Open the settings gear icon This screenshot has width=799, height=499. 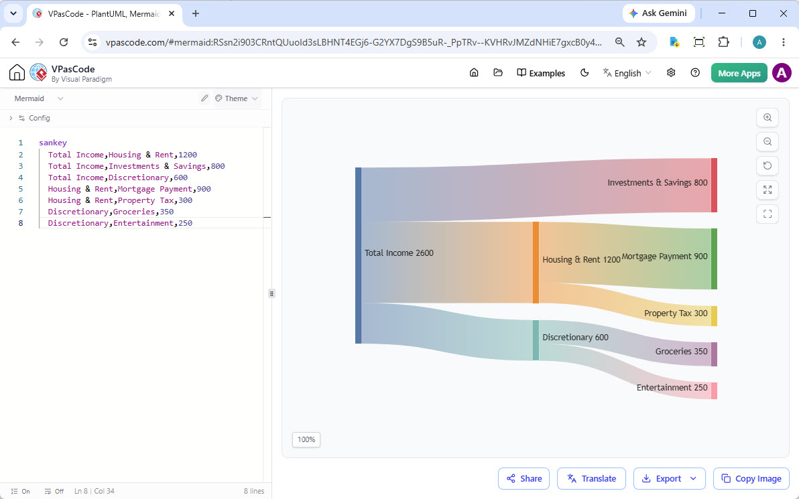point(671,73)
